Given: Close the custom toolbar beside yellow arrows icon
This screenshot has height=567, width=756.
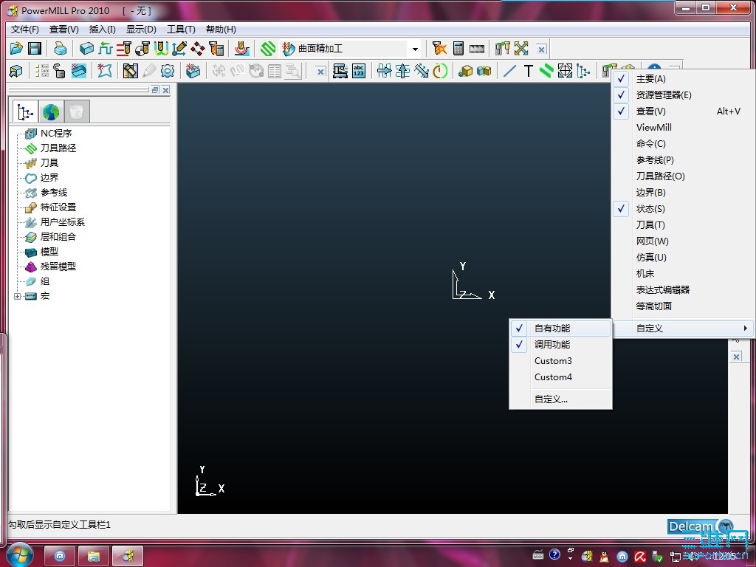Looking at the screenshot, I should pyautogui.click(x=541, y=49).
